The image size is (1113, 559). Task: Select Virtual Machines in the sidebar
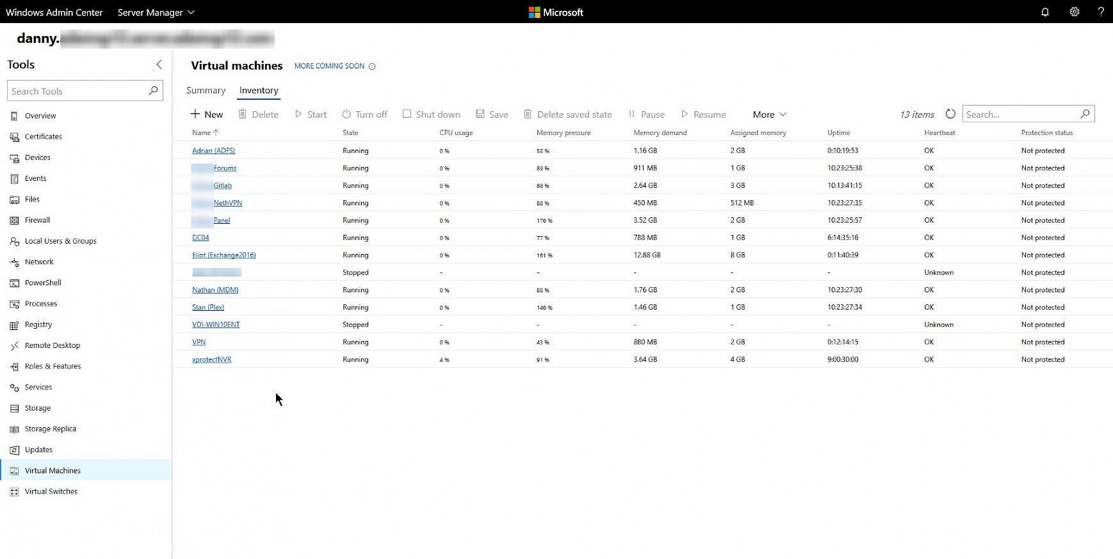tap(86, 471)
